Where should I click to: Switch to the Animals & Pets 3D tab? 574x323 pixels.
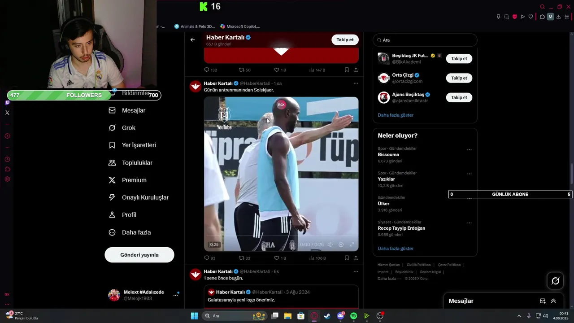click(195, 26)
